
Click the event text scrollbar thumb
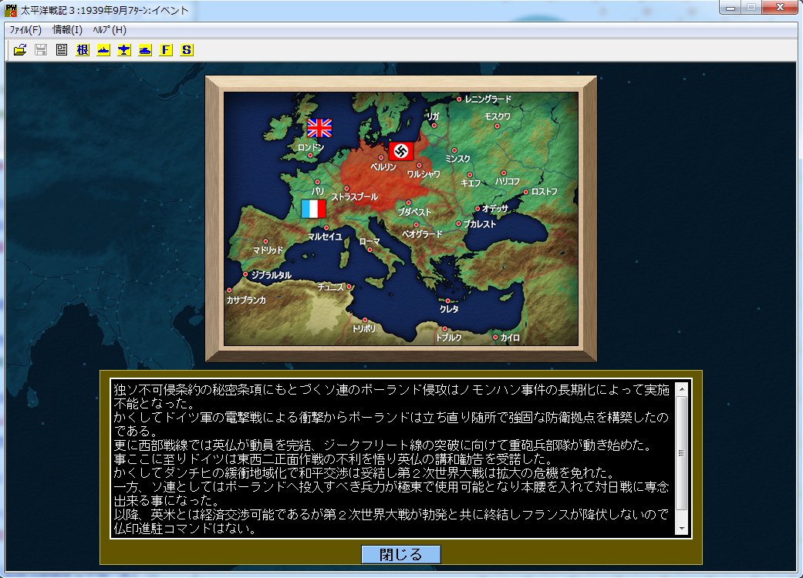click(682, 452)
